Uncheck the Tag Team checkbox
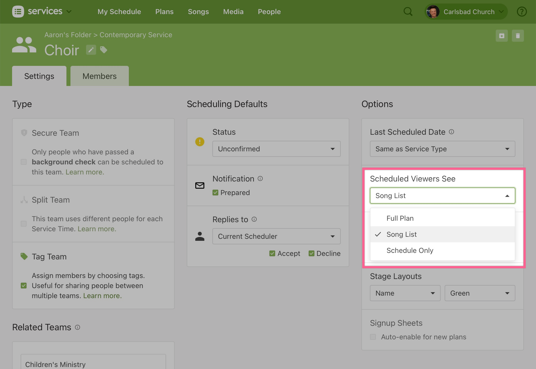Viewport: 536px width, 369px height. click(24, 286)
